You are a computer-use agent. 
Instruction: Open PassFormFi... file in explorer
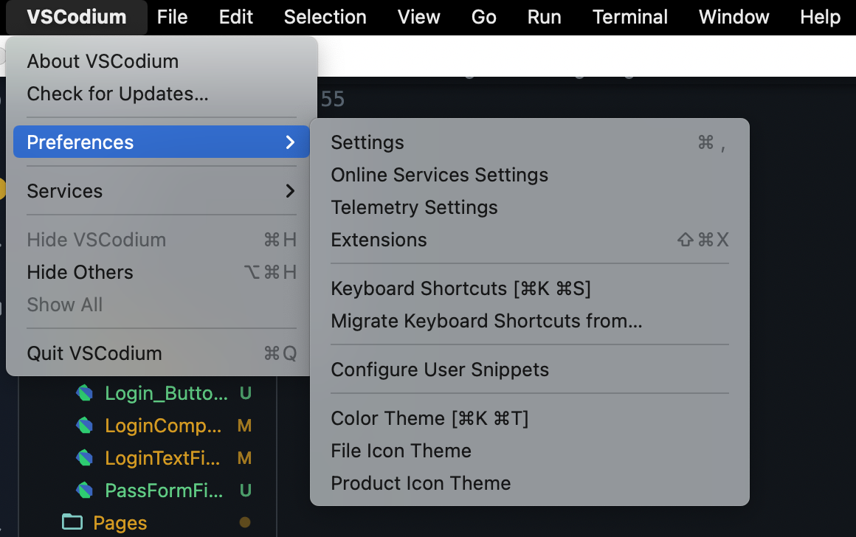point(164,491)
